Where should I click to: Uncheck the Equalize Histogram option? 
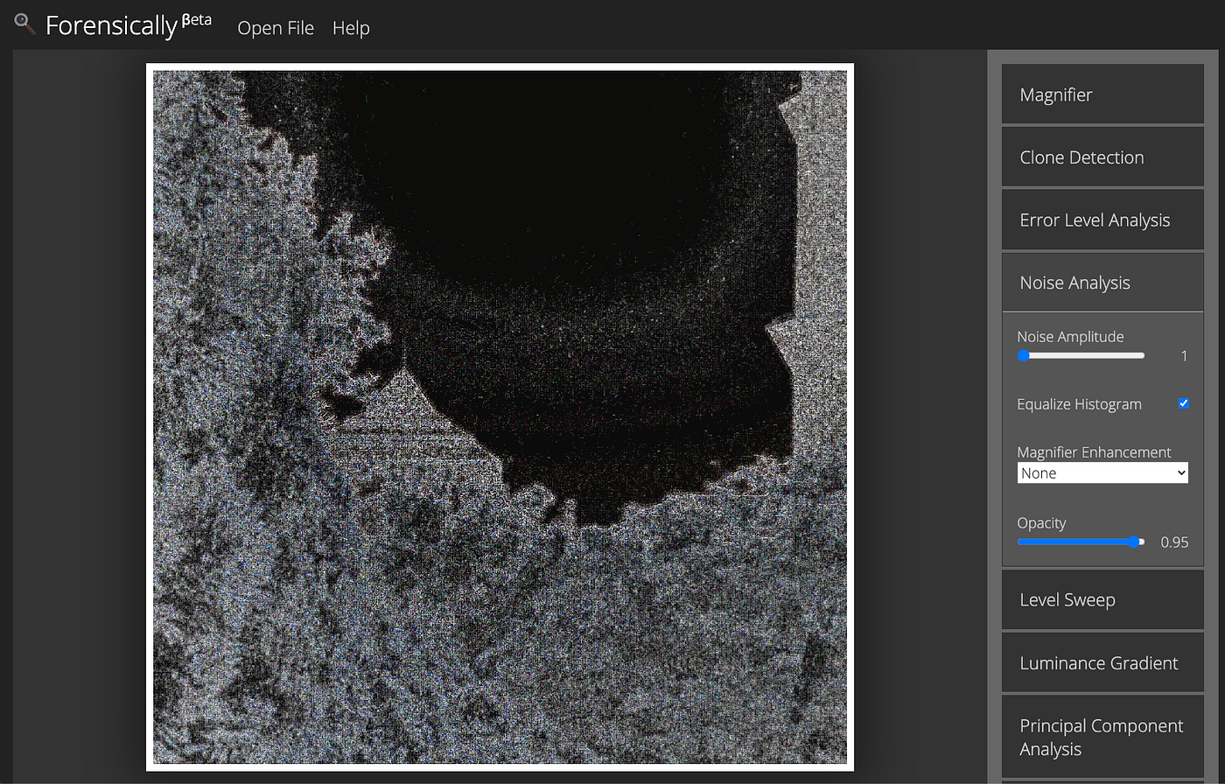pyautogui.click(x=1184, y=403)
